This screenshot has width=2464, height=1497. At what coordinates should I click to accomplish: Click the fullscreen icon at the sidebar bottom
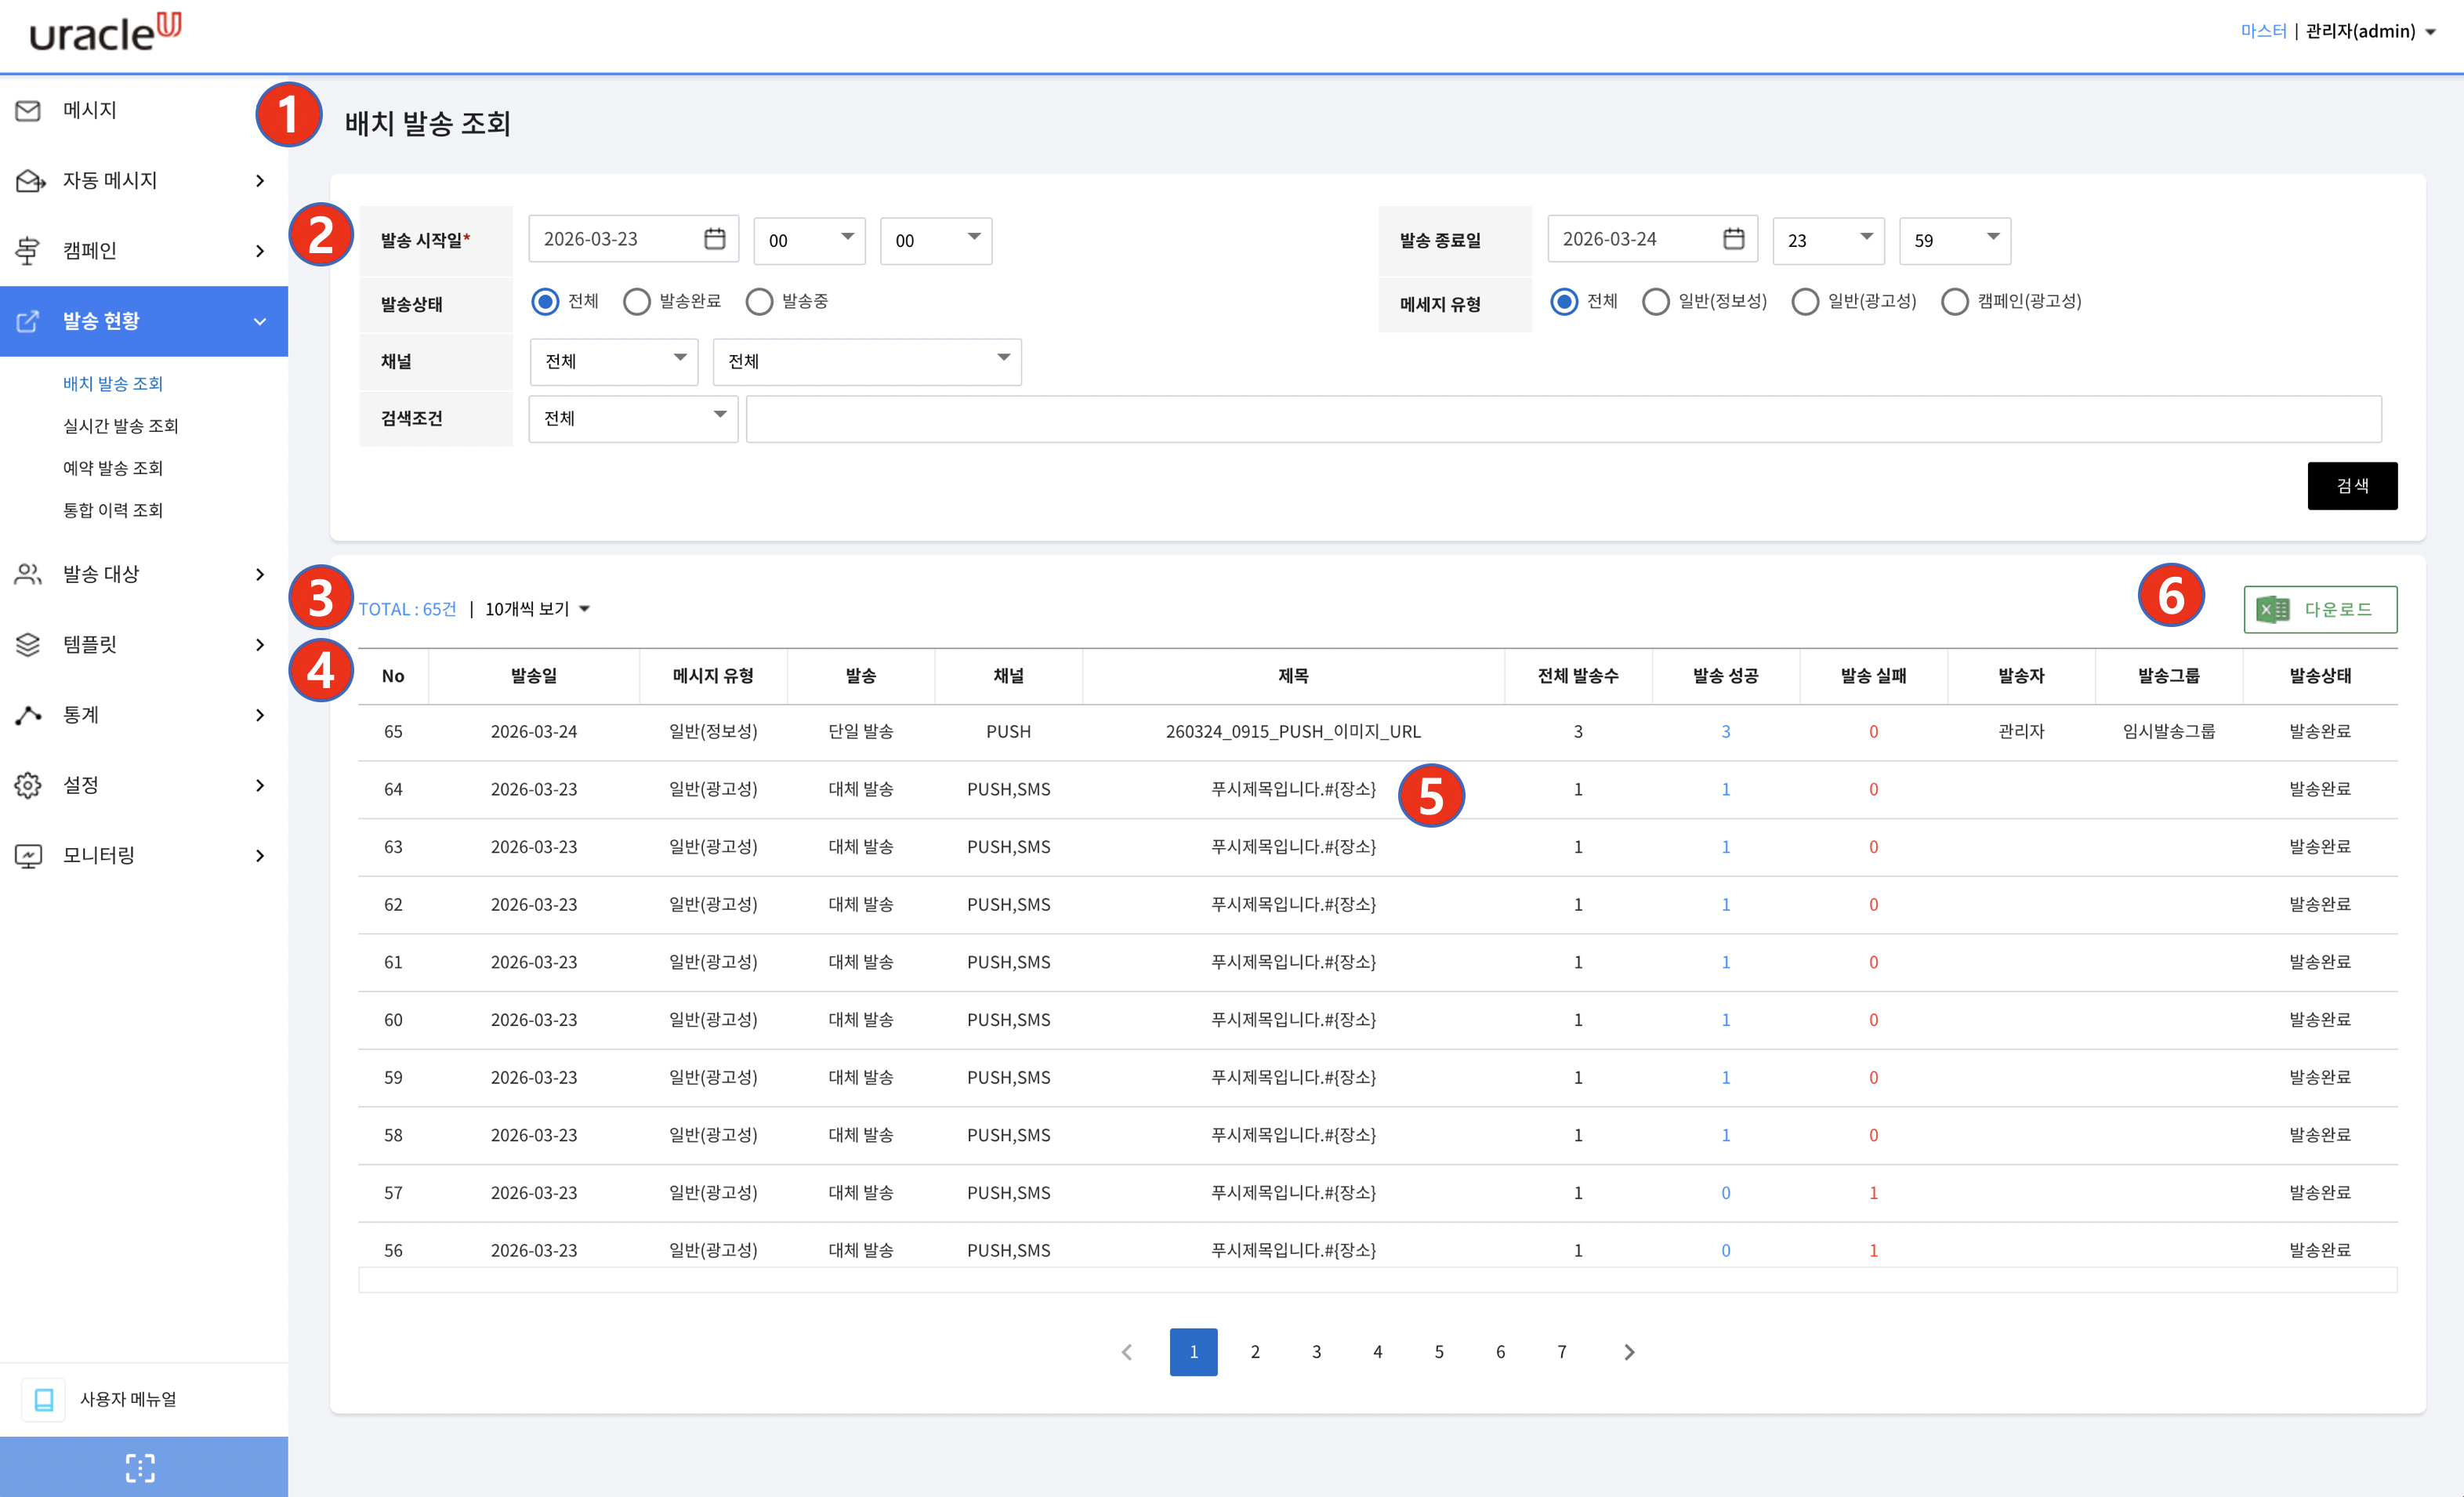(x=140, y=1467)
